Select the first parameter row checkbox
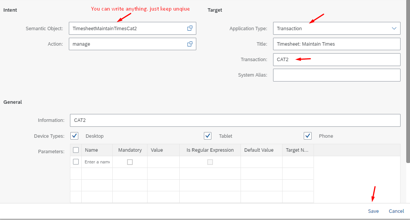The width and height of the screenshot is (410, 220). pos(76,162)
